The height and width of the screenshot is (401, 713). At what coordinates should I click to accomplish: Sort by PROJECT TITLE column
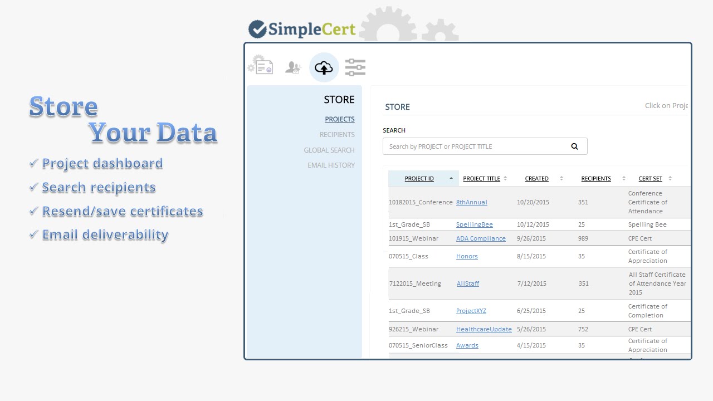pyautogui.click(x=482, y=179)
